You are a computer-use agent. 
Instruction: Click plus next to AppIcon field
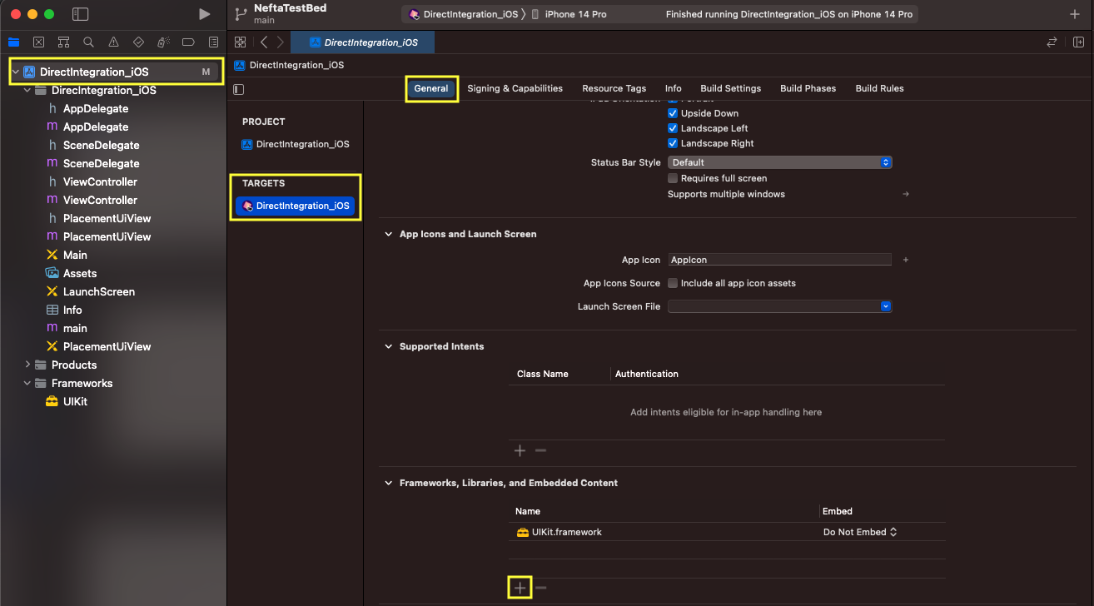906,260
